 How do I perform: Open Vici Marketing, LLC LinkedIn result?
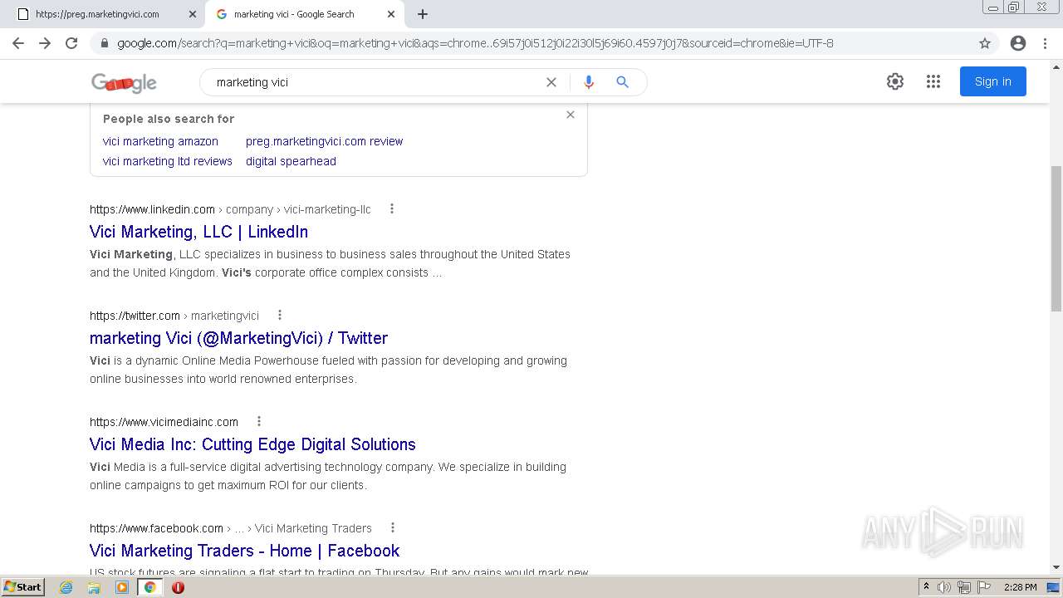click(x=198, y=232)
